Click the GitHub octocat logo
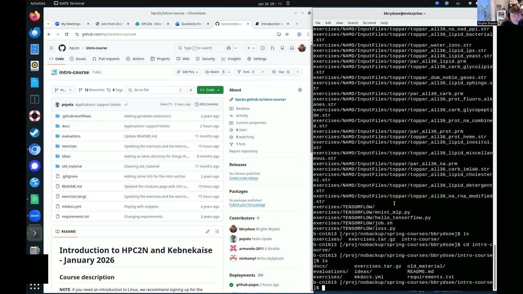This screenshot has height=294, width=523. pyautogui.click(x=62, y=48)
